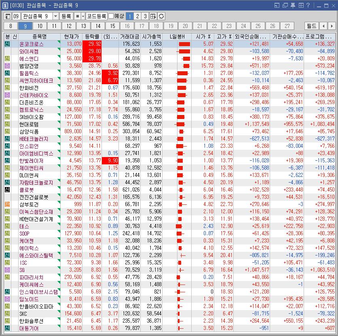Select the SK바이오팜 stock name
Image resolution: width=338 pixels, height=336 pixels.
32,117
